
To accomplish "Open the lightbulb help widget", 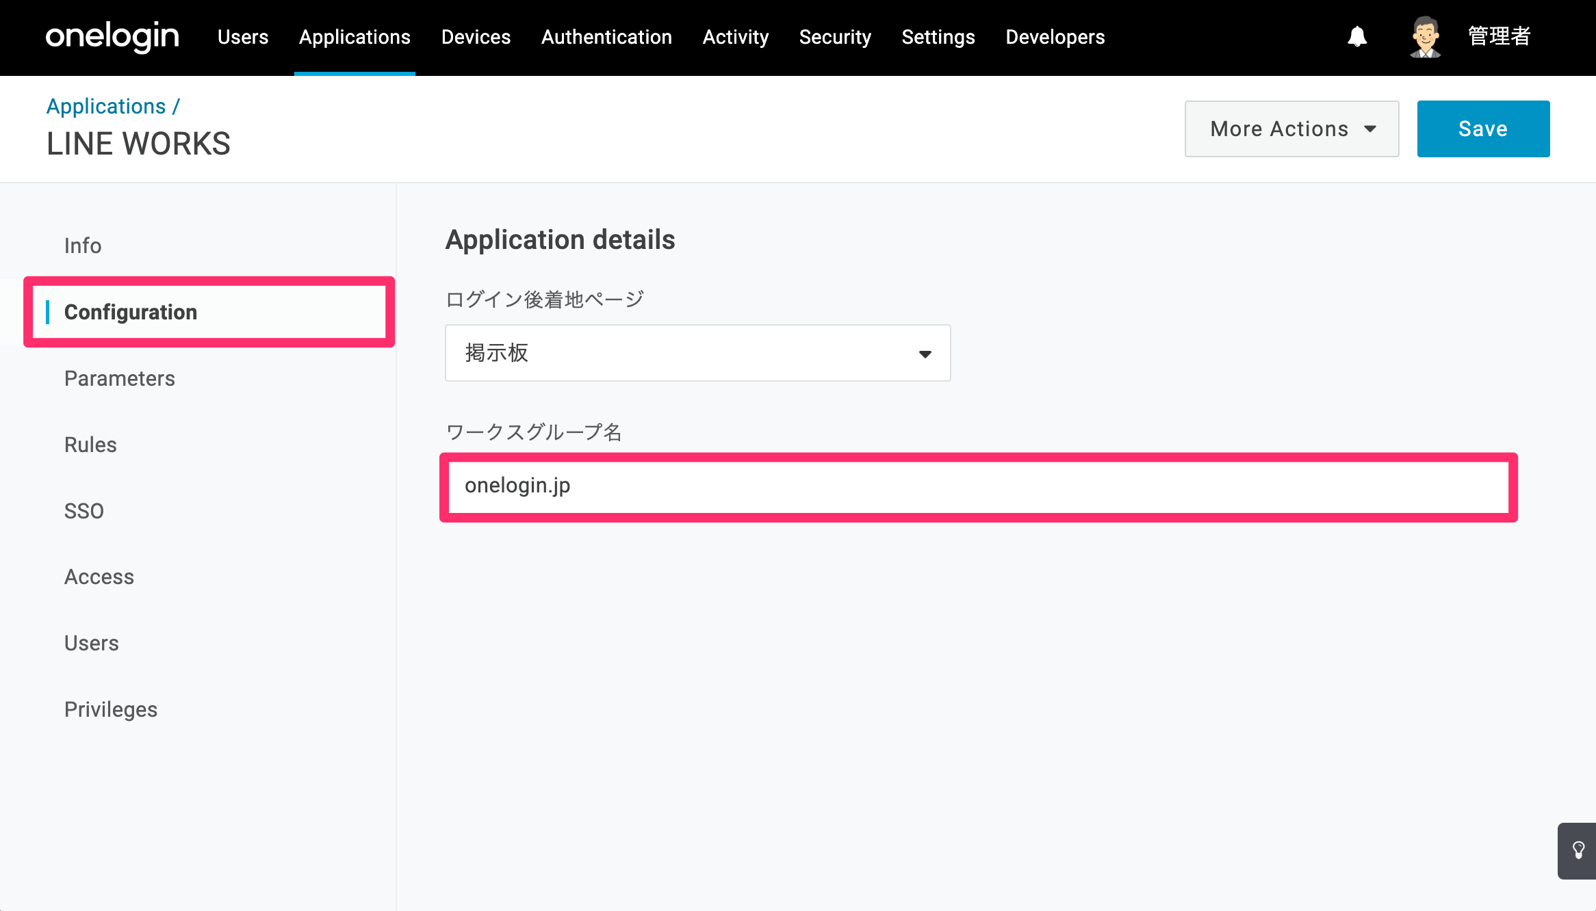I will [x=1578, y=851].
